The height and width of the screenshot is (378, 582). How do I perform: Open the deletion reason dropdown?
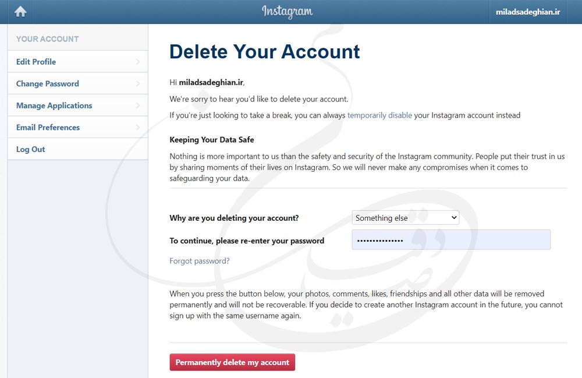(x=406, y=218)
